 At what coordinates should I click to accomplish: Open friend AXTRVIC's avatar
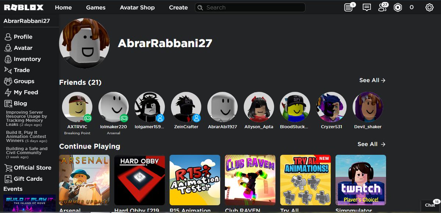pos(77,107)
